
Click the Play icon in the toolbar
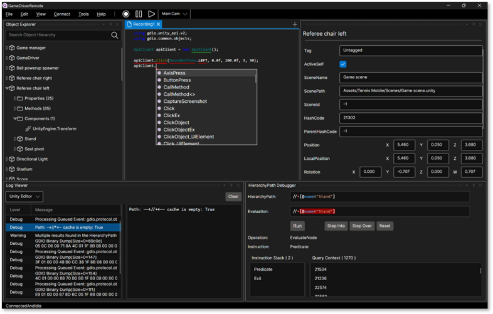pyautogui.click(x=151, y=14)
